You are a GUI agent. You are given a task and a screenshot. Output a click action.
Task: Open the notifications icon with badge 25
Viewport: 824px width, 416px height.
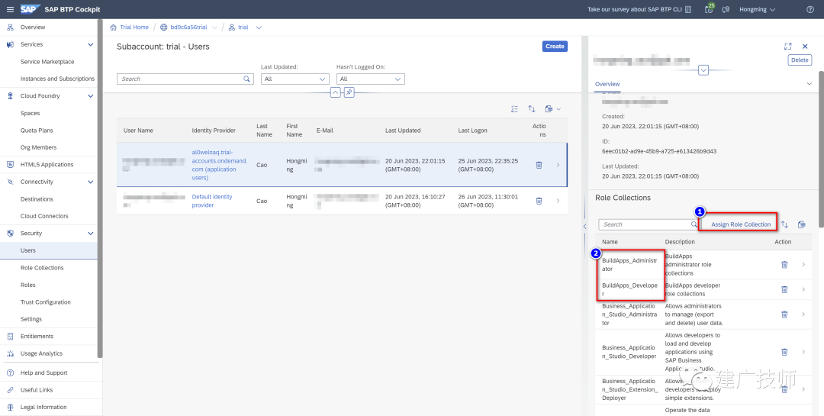pyautogui.click(x=709, y=9)
